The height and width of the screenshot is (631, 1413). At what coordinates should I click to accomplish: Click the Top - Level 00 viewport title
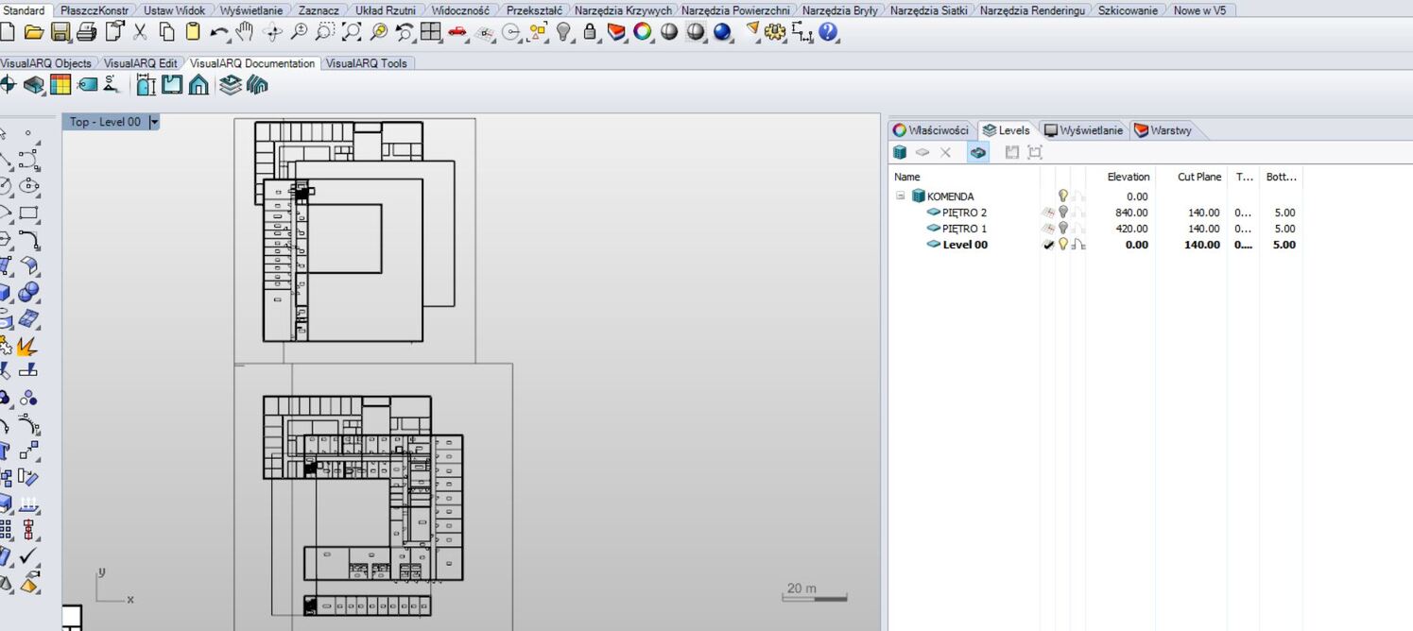click(105, 122)
